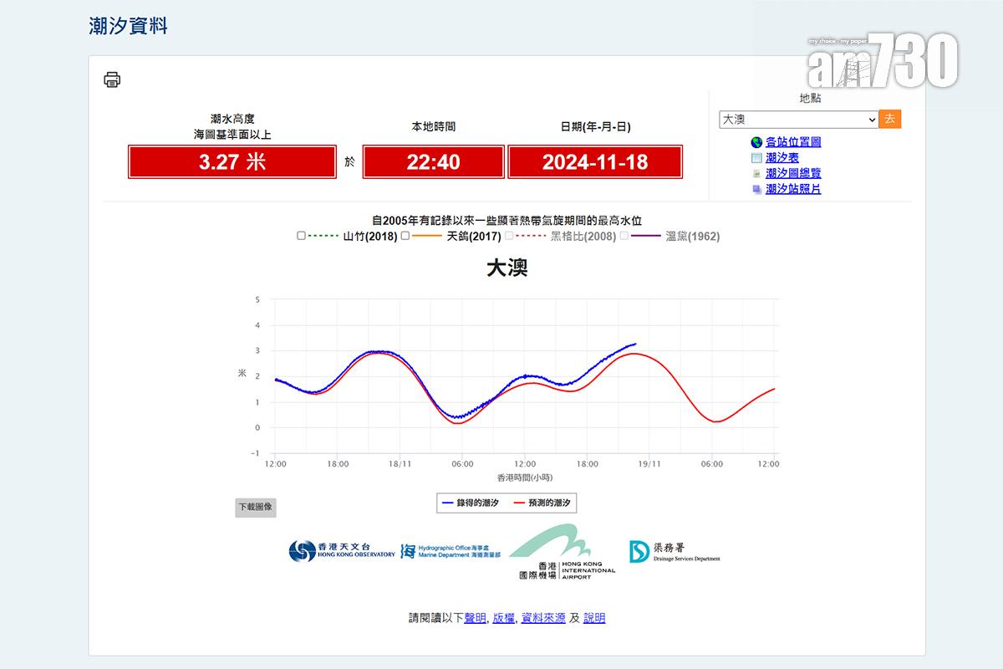Enable the 天鴿(2017) typhoon water level overlay

coord(405,236)
